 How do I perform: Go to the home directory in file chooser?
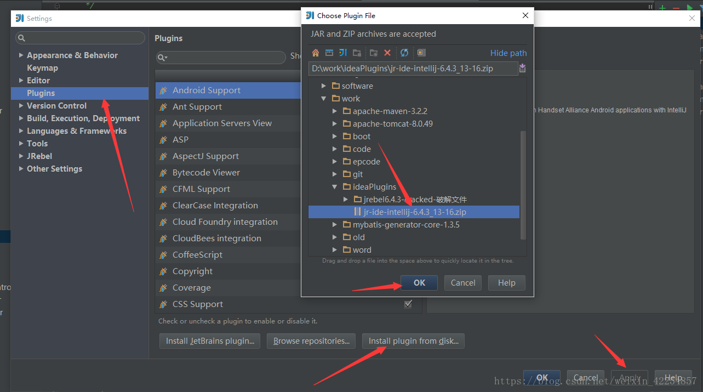[316, 53]
